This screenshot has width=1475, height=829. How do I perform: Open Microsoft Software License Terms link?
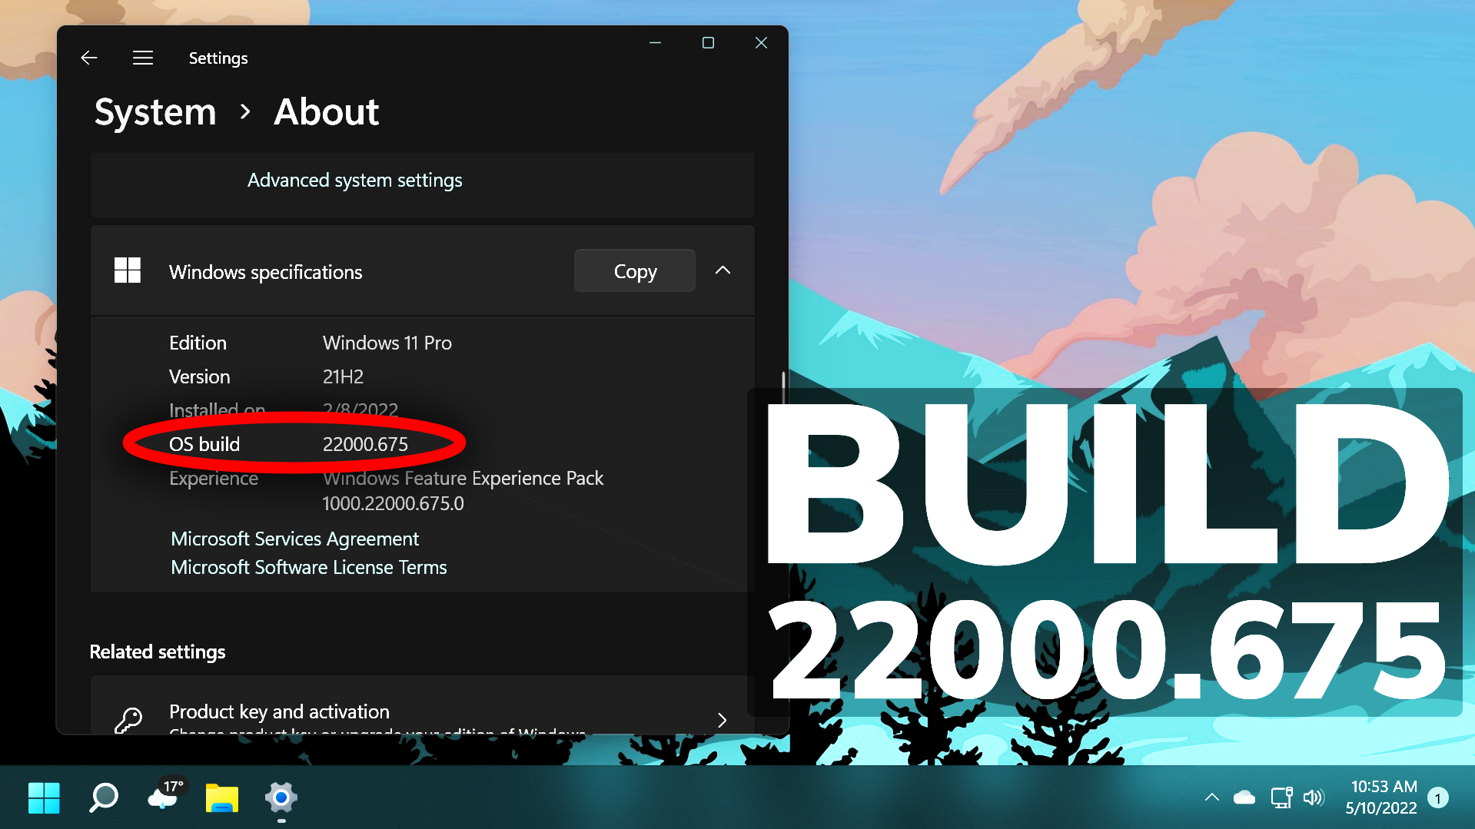[x=309, y=567]
